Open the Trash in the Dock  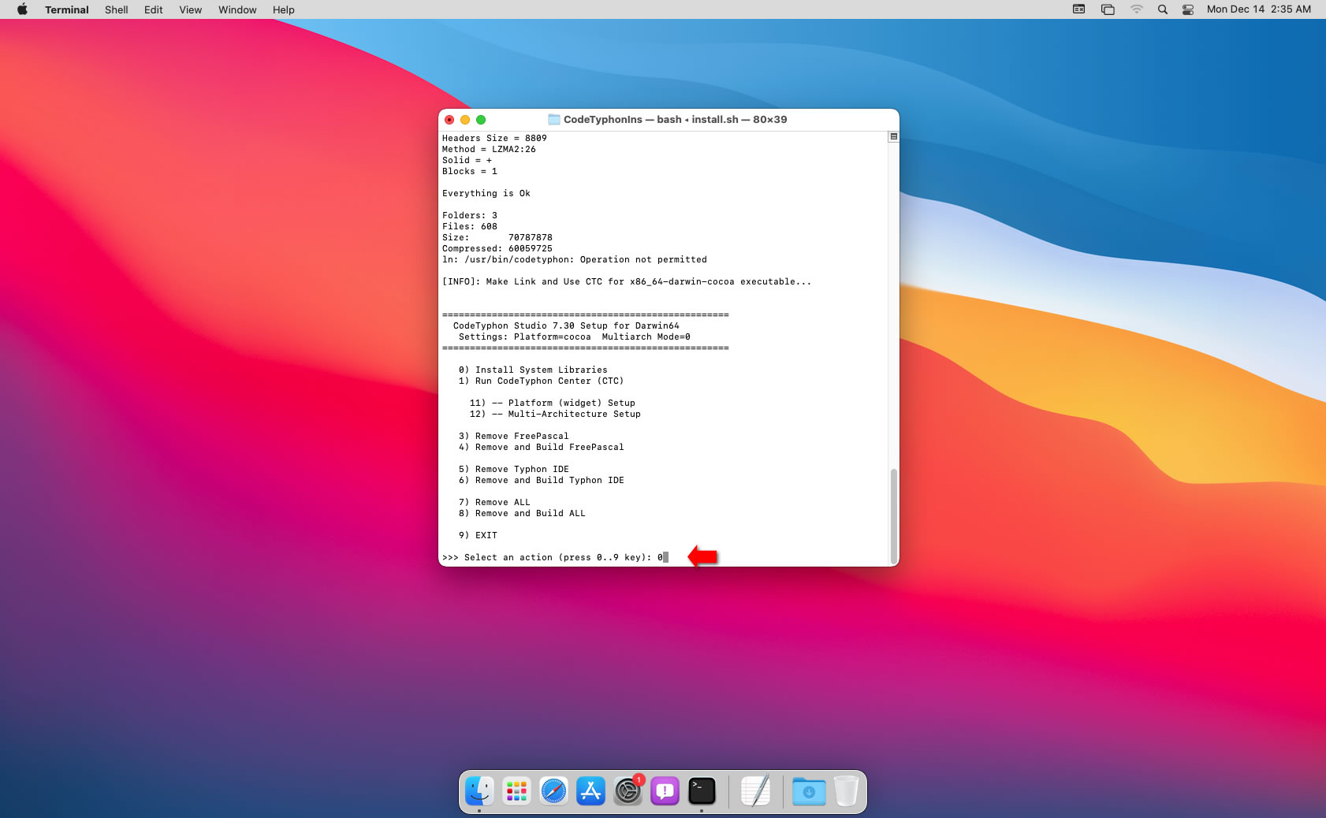pyautogui.click(x=846, y=790)
